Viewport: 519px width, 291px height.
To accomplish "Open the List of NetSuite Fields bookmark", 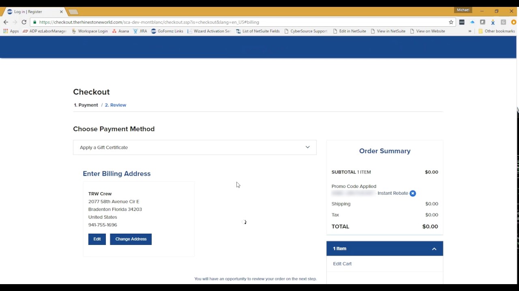I will (257, 31).
